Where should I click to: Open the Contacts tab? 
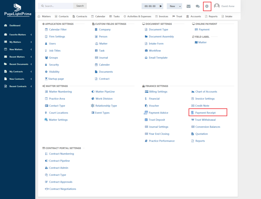pyautogui.click(x=62, y=16)
